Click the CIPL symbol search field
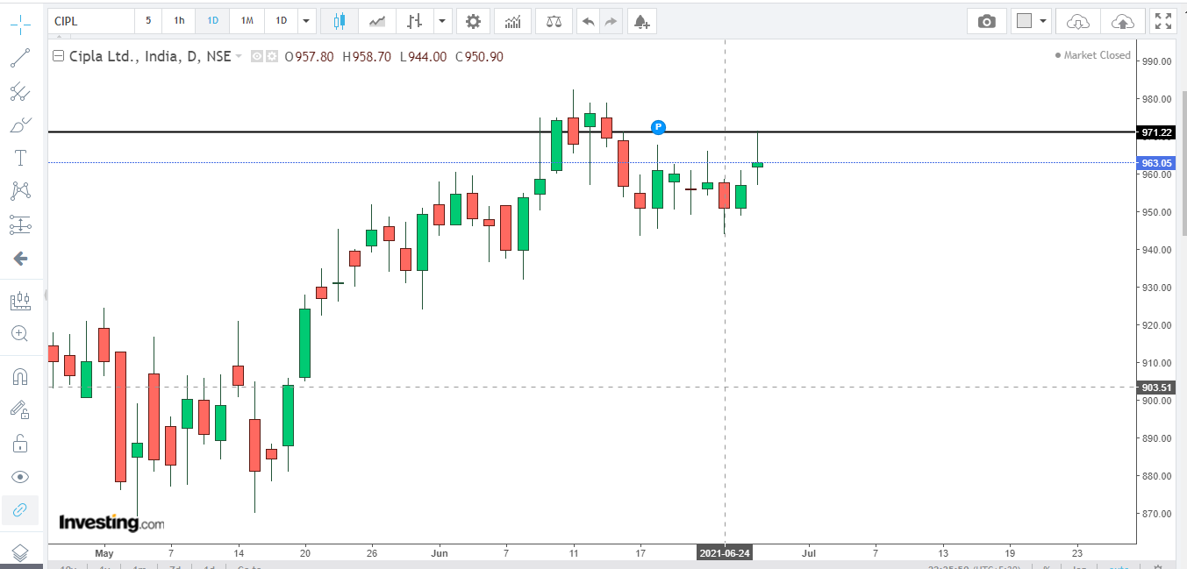This screenshot has width=1187, height=569. click(91, 21)
